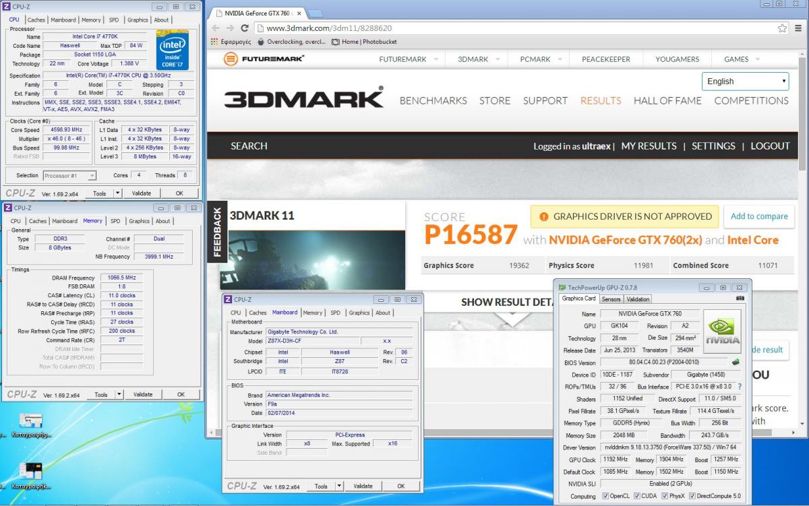
Task: Save GPU BIOS using the green chip icon
Action: tap(736, 362)
